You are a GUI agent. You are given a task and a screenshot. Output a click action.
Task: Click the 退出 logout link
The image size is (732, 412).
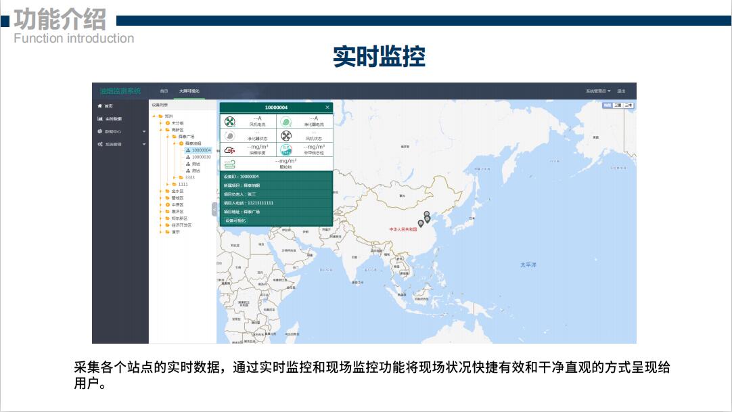(x=621, y=91)
